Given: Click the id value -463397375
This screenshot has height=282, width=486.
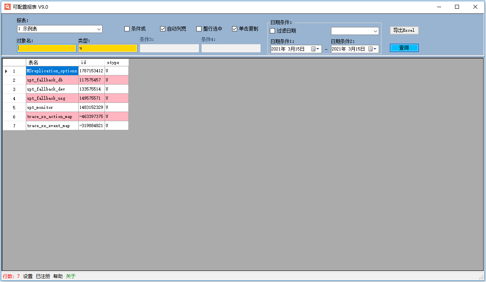Looking at the screenshot, I should [91, 117].
